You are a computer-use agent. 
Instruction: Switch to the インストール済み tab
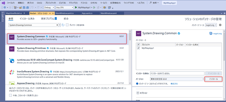[x=27, y=19]
